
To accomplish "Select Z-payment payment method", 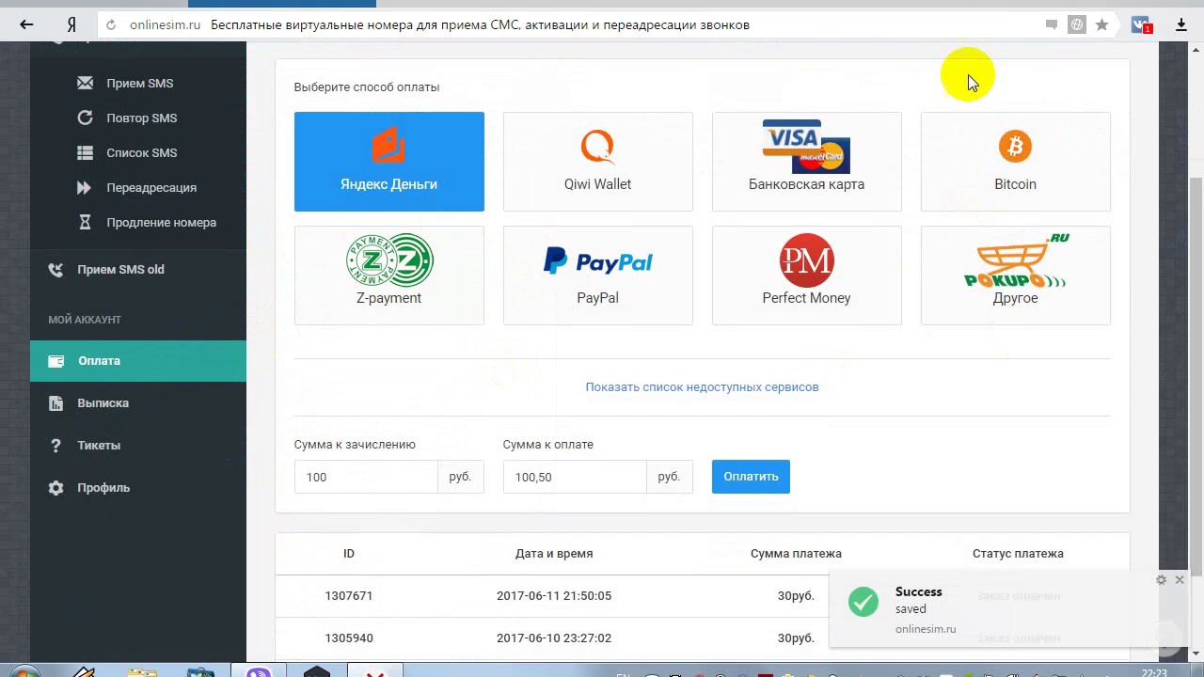I will [389, 276].
